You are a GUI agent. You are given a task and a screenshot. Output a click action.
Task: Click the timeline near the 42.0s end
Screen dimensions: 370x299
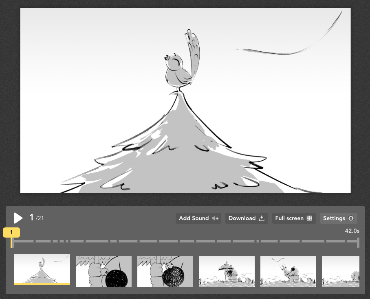[355, 241]
